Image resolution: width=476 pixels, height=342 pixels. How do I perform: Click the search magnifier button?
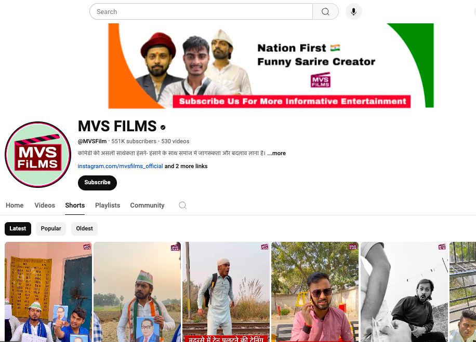pyautogui.click(x=325, y=12)
